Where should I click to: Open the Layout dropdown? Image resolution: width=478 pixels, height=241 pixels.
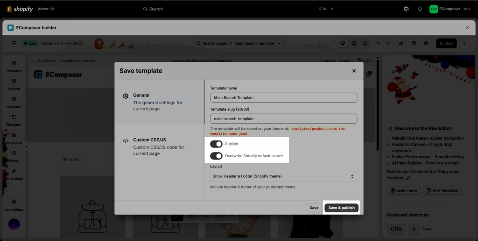click(x=283, y=176)
